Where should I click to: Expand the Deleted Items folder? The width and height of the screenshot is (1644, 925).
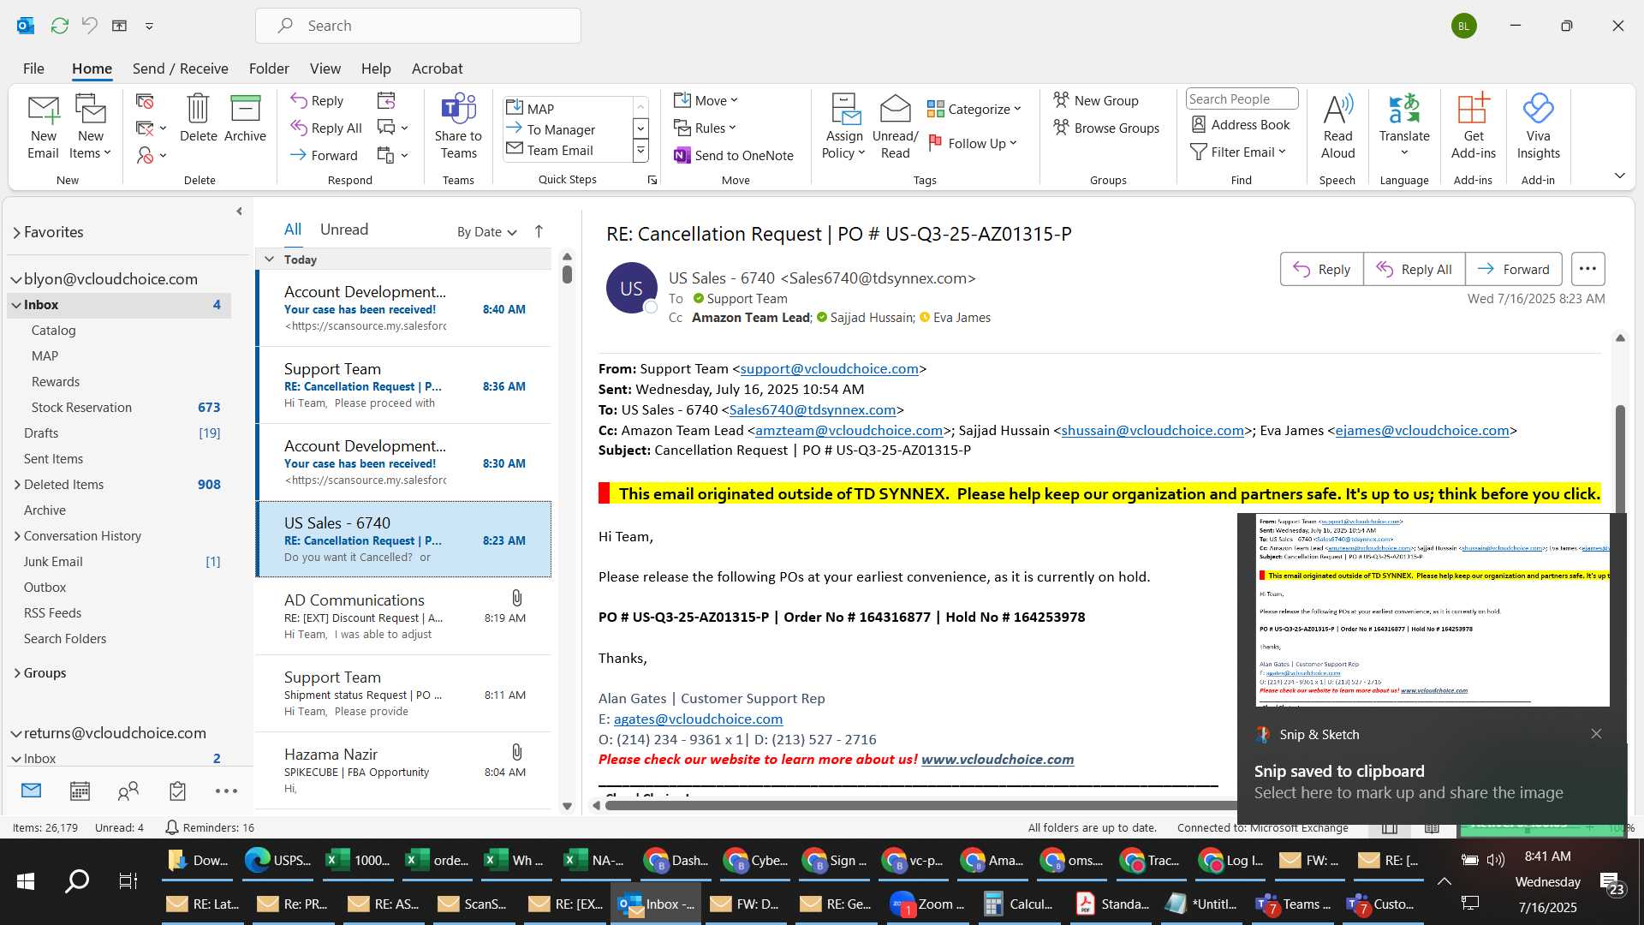coord(17,485)
